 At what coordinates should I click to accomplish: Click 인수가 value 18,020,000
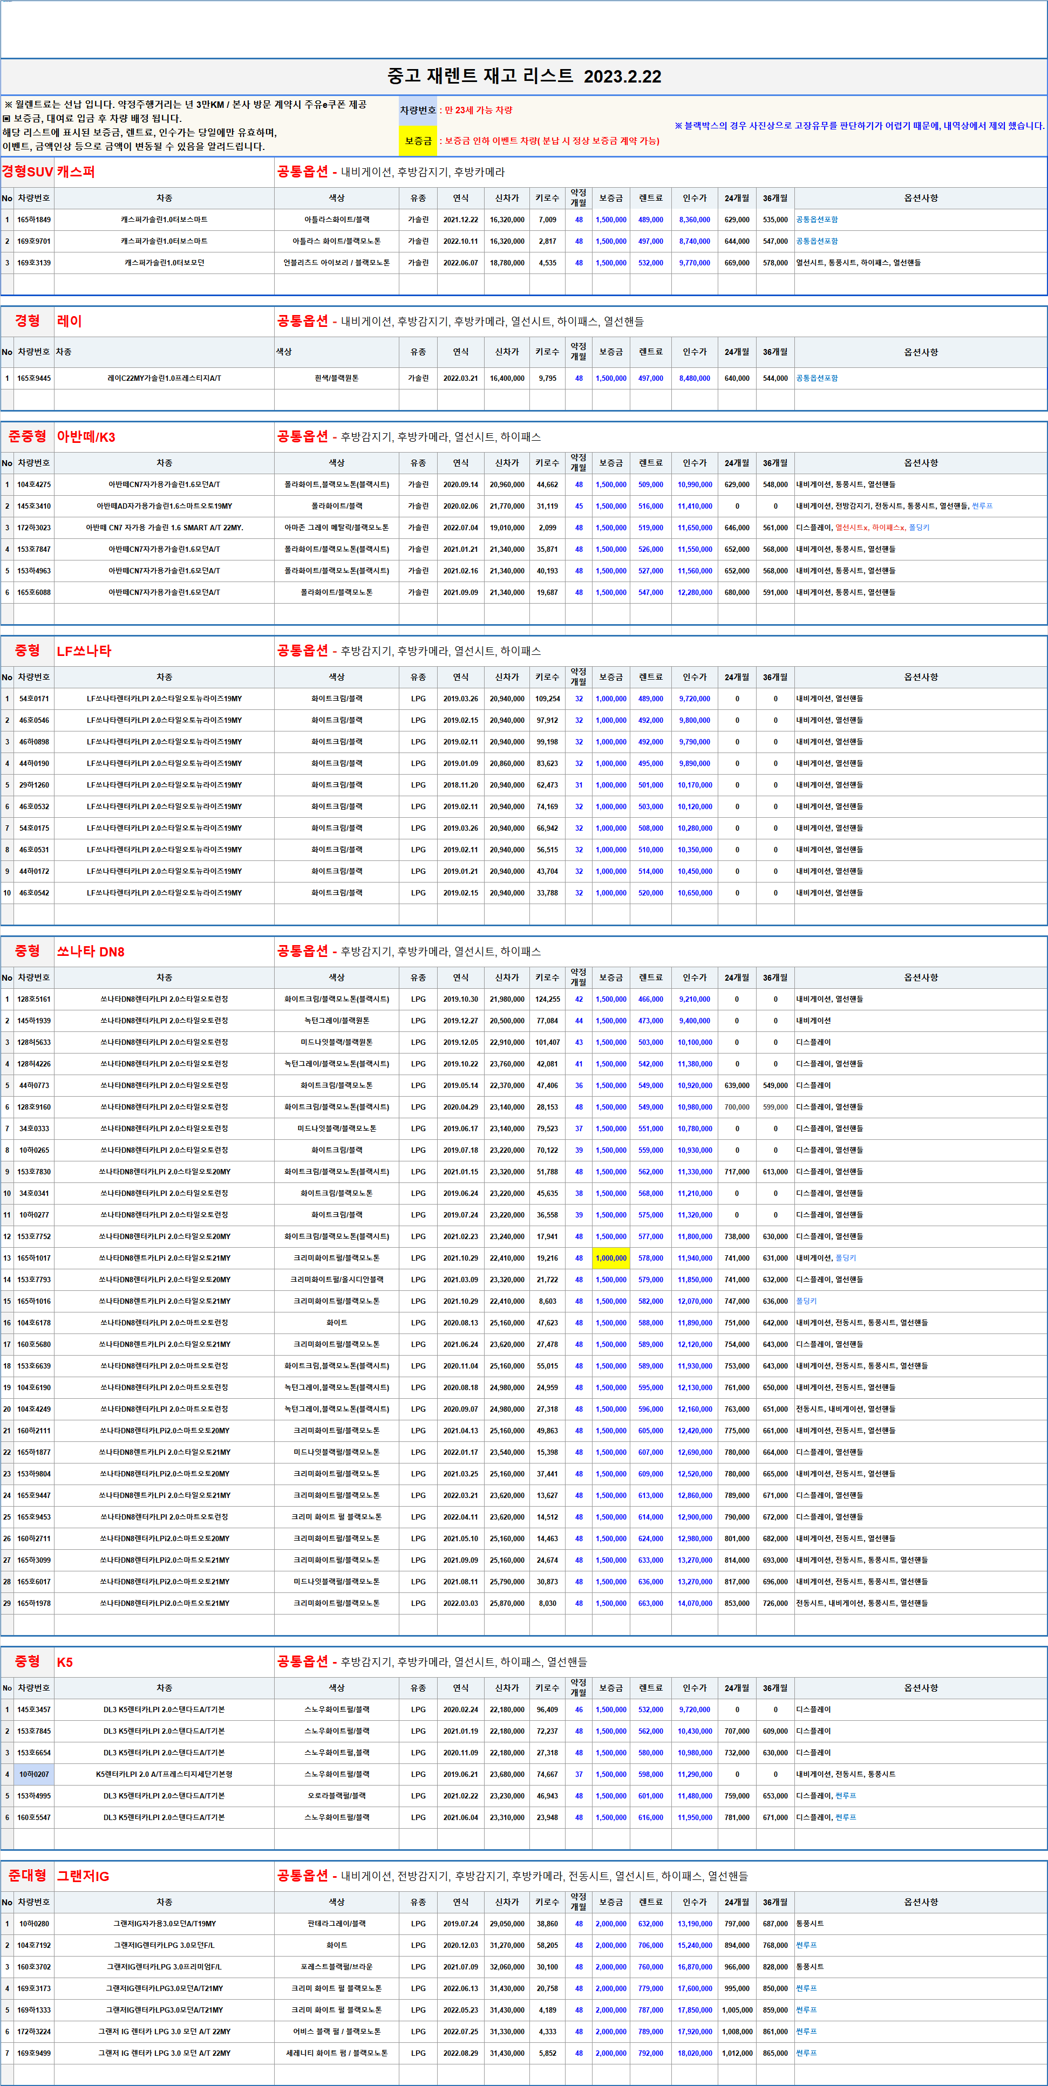coord(695,2054)
